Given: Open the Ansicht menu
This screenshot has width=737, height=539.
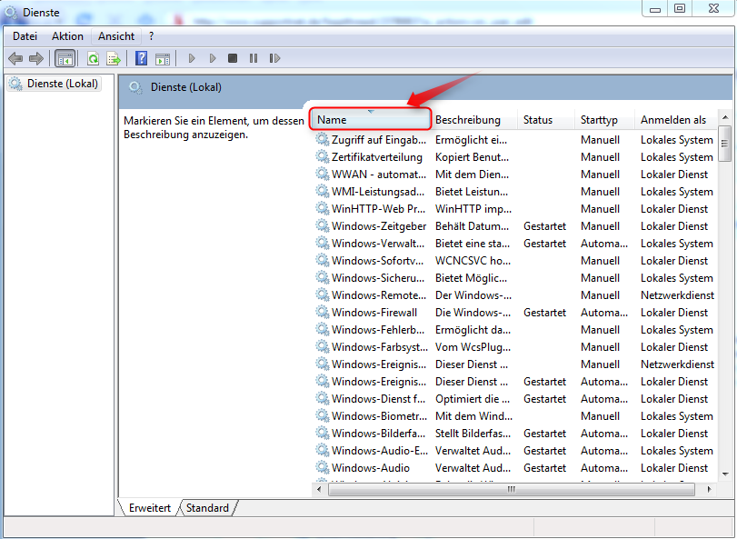Looking at the screenshot, I should click(x=116, y=36).
